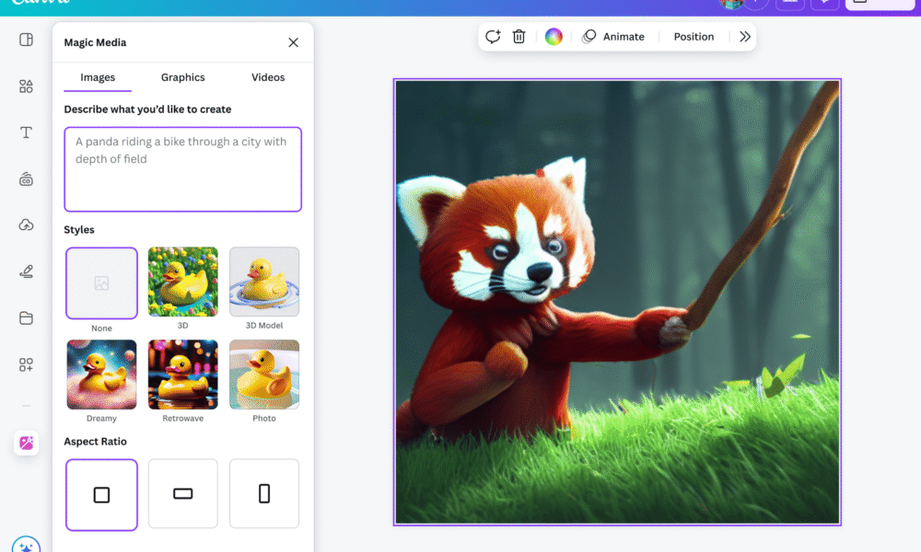Viewport: 921px width, 552px height.
Task: Select the Retrowave style thumbnail
Action: [x=182, y=374]
